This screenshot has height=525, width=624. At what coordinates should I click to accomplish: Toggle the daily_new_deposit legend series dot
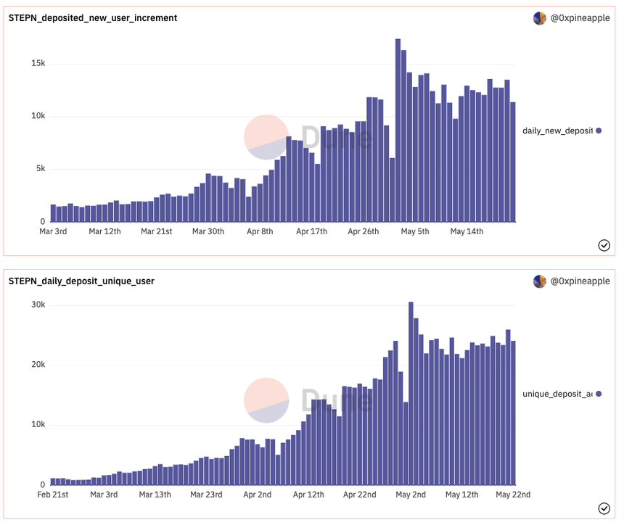(x=599, y=131)
